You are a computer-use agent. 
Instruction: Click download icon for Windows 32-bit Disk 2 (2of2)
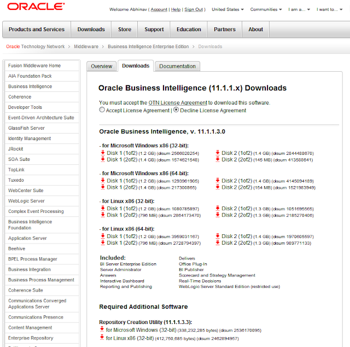(218, 159)
